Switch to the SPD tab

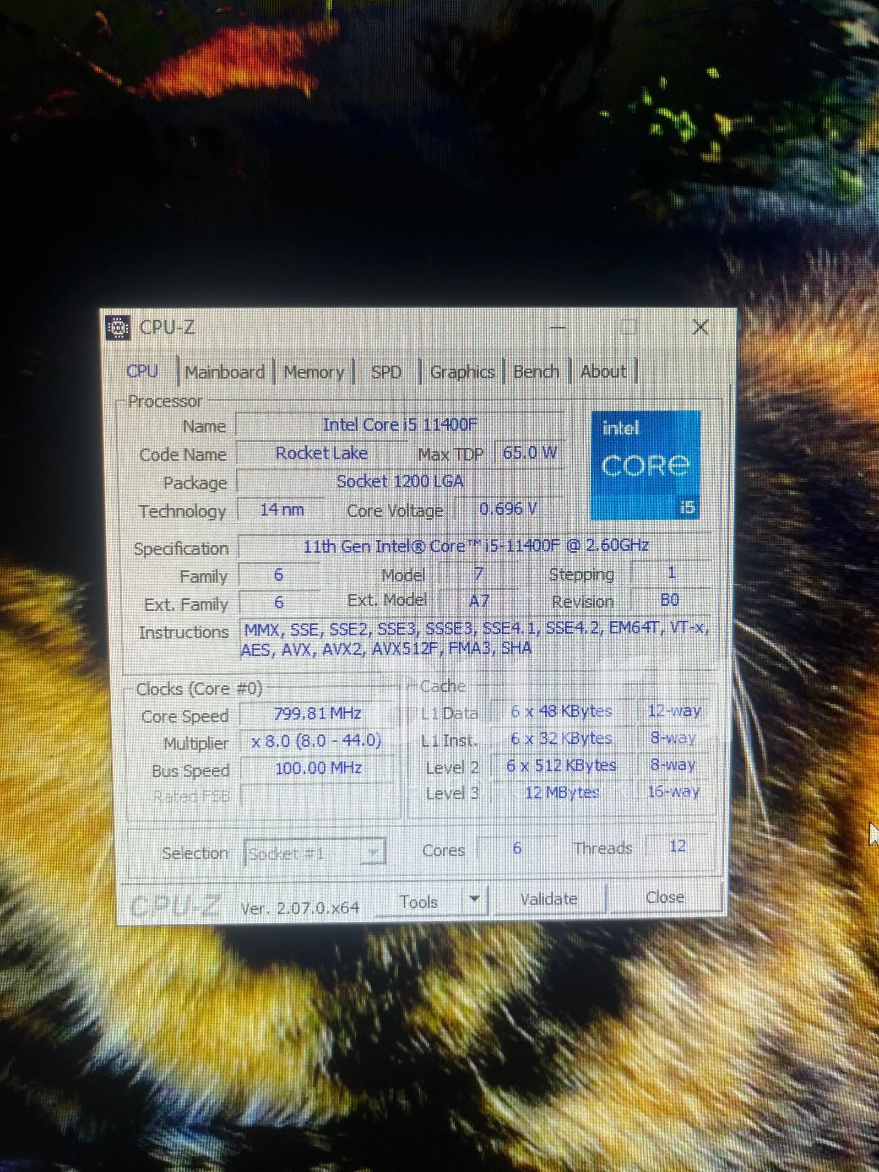[x=386, y=371]
